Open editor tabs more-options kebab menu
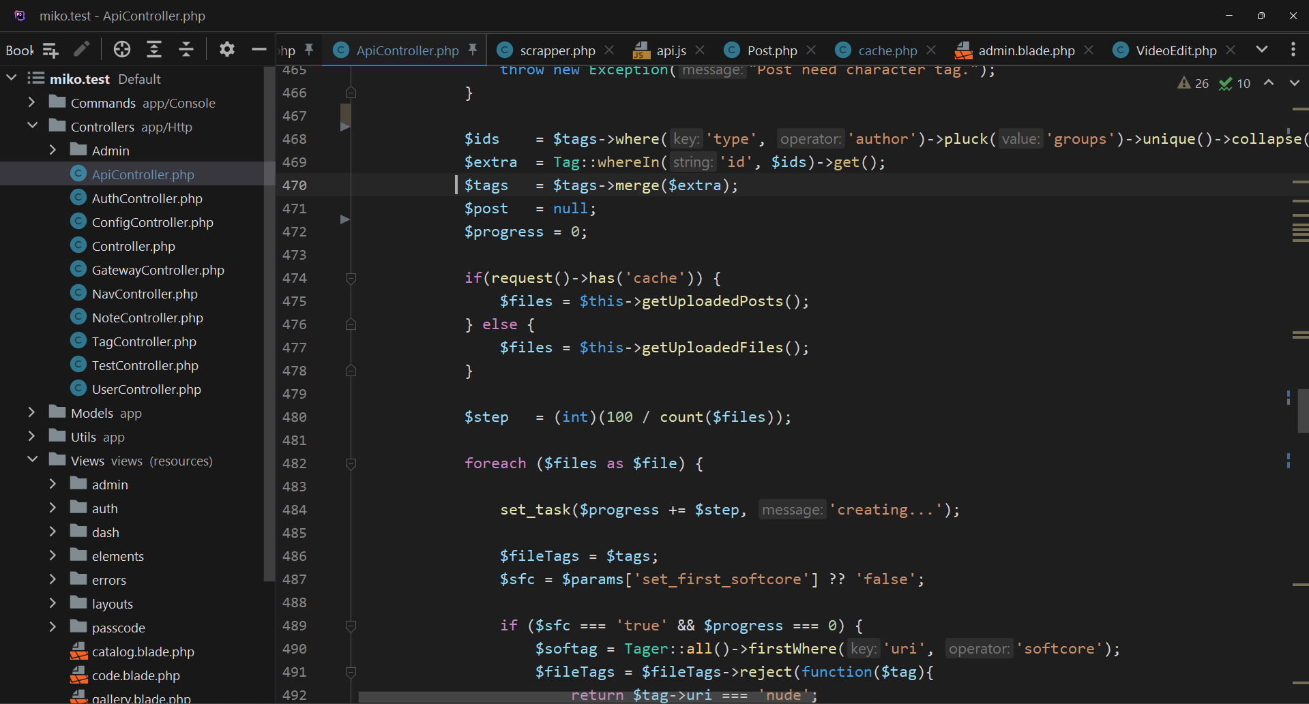This screenshot has height=704, width=1309. click(x=1293, y=49)
